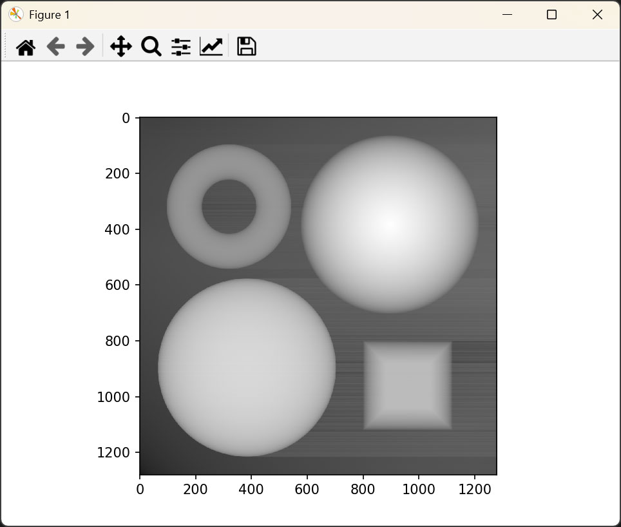Screen dimensions: 621x527
Task: Close the Figure 1 window
Action: click(597, 15)
